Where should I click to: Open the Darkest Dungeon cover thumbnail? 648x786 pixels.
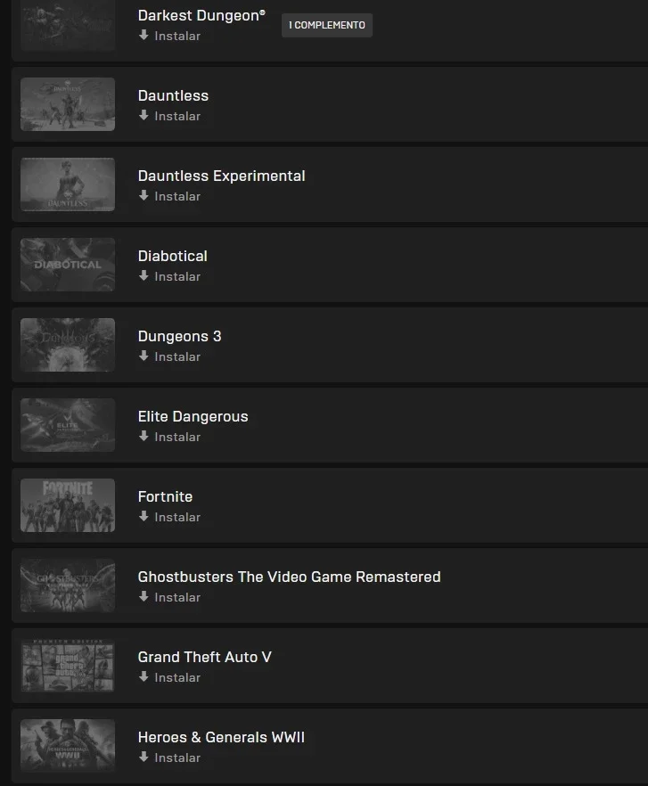coord(68,25)
